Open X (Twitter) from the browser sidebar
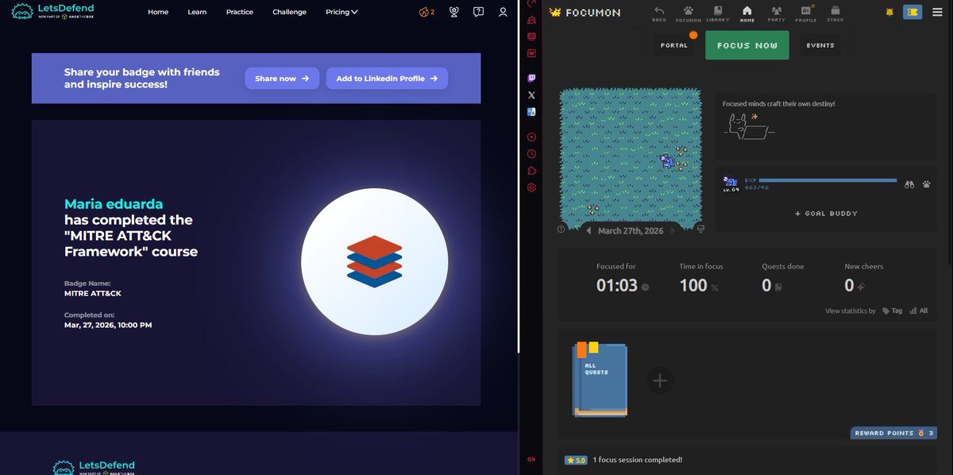The width and height of the screenshot is (953, 475). (x=531, y=95)
